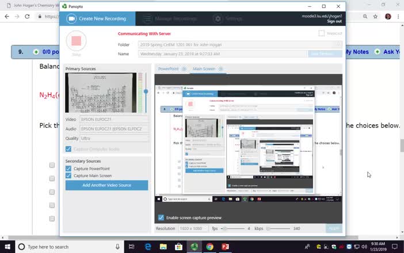Adjust the kbps bitrate slider
Viewport: 404px width, 253px height.
pyautogui.click(x=268, y=228)
